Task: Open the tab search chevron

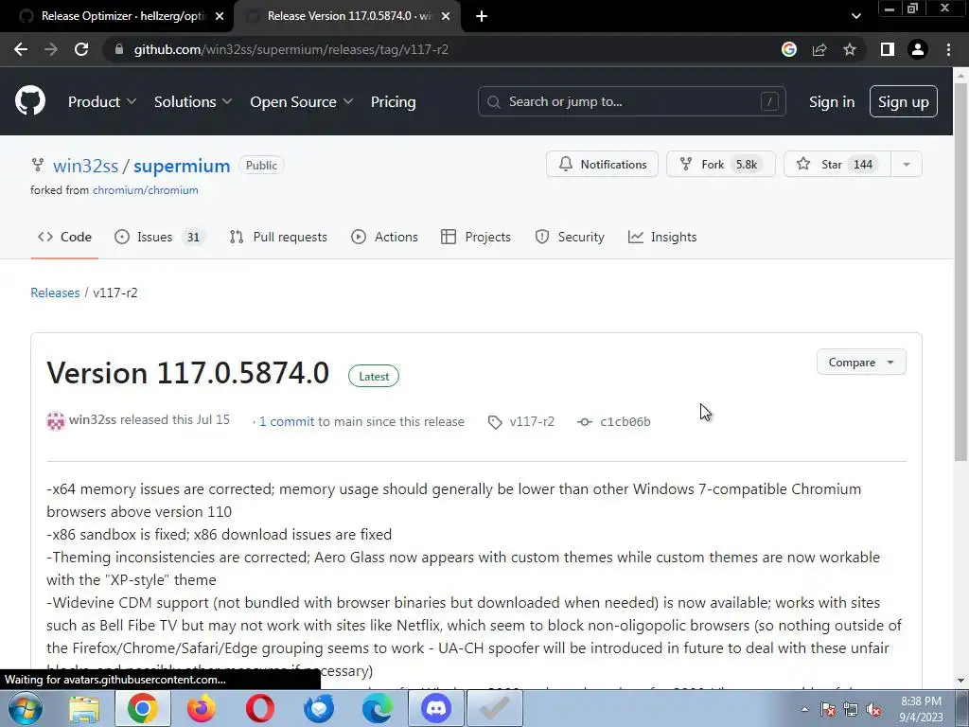Action: pos(855,16)
